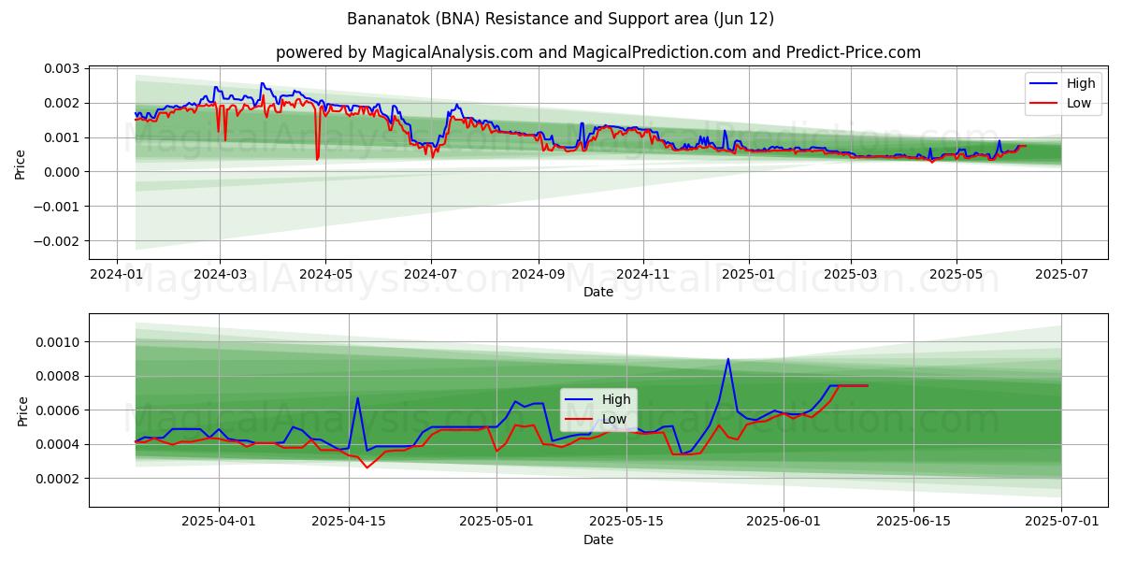The image size is (1122, 561).
Task: Click the Price y-axis label of the top chart
Action: click(x=21, y=163)
